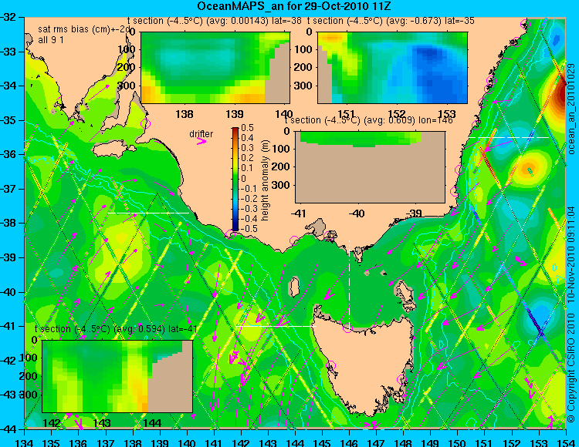
Task: Click the 153 tick of the lat=-35 inset
Action: pos(447,114)
